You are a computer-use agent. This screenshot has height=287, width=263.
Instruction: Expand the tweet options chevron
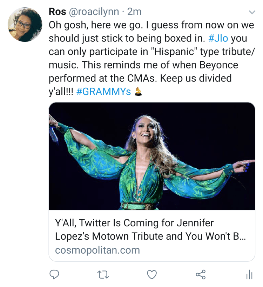point(252,12)
